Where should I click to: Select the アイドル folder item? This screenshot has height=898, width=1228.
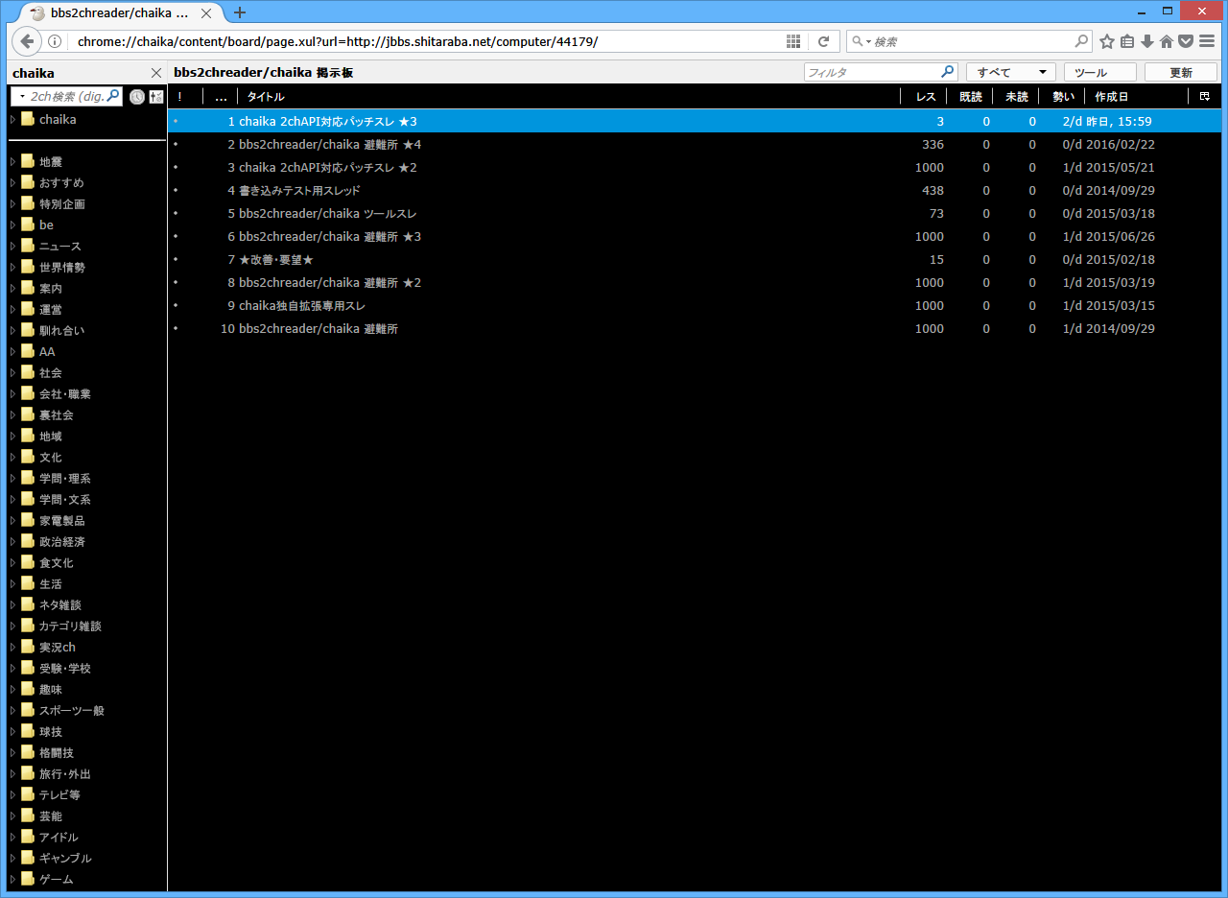pos(59,837)
